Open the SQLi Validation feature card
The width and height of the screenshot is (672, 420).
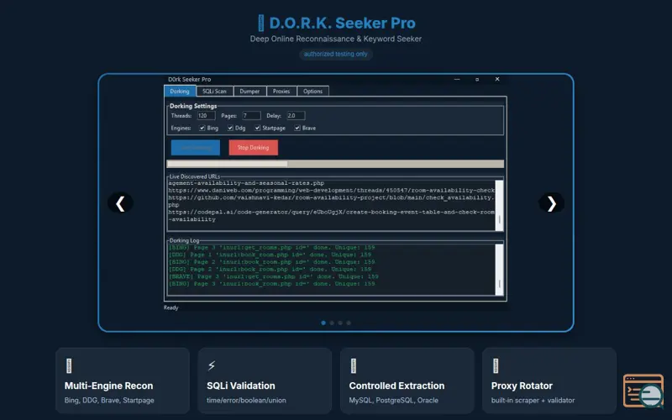[x=265, y=381]
